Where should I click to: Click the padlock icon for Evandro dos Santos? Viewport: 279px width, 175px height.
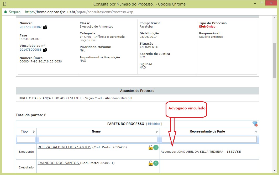[150, 163]
